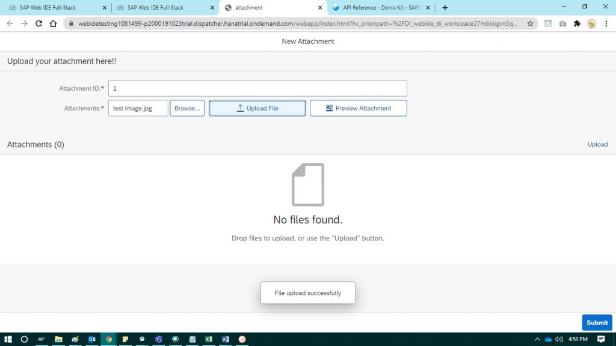The image size is (616, 346).
Task: Open Sticky Notes from the taskbar
Action: pyautogui.click(x=125, y=339)
